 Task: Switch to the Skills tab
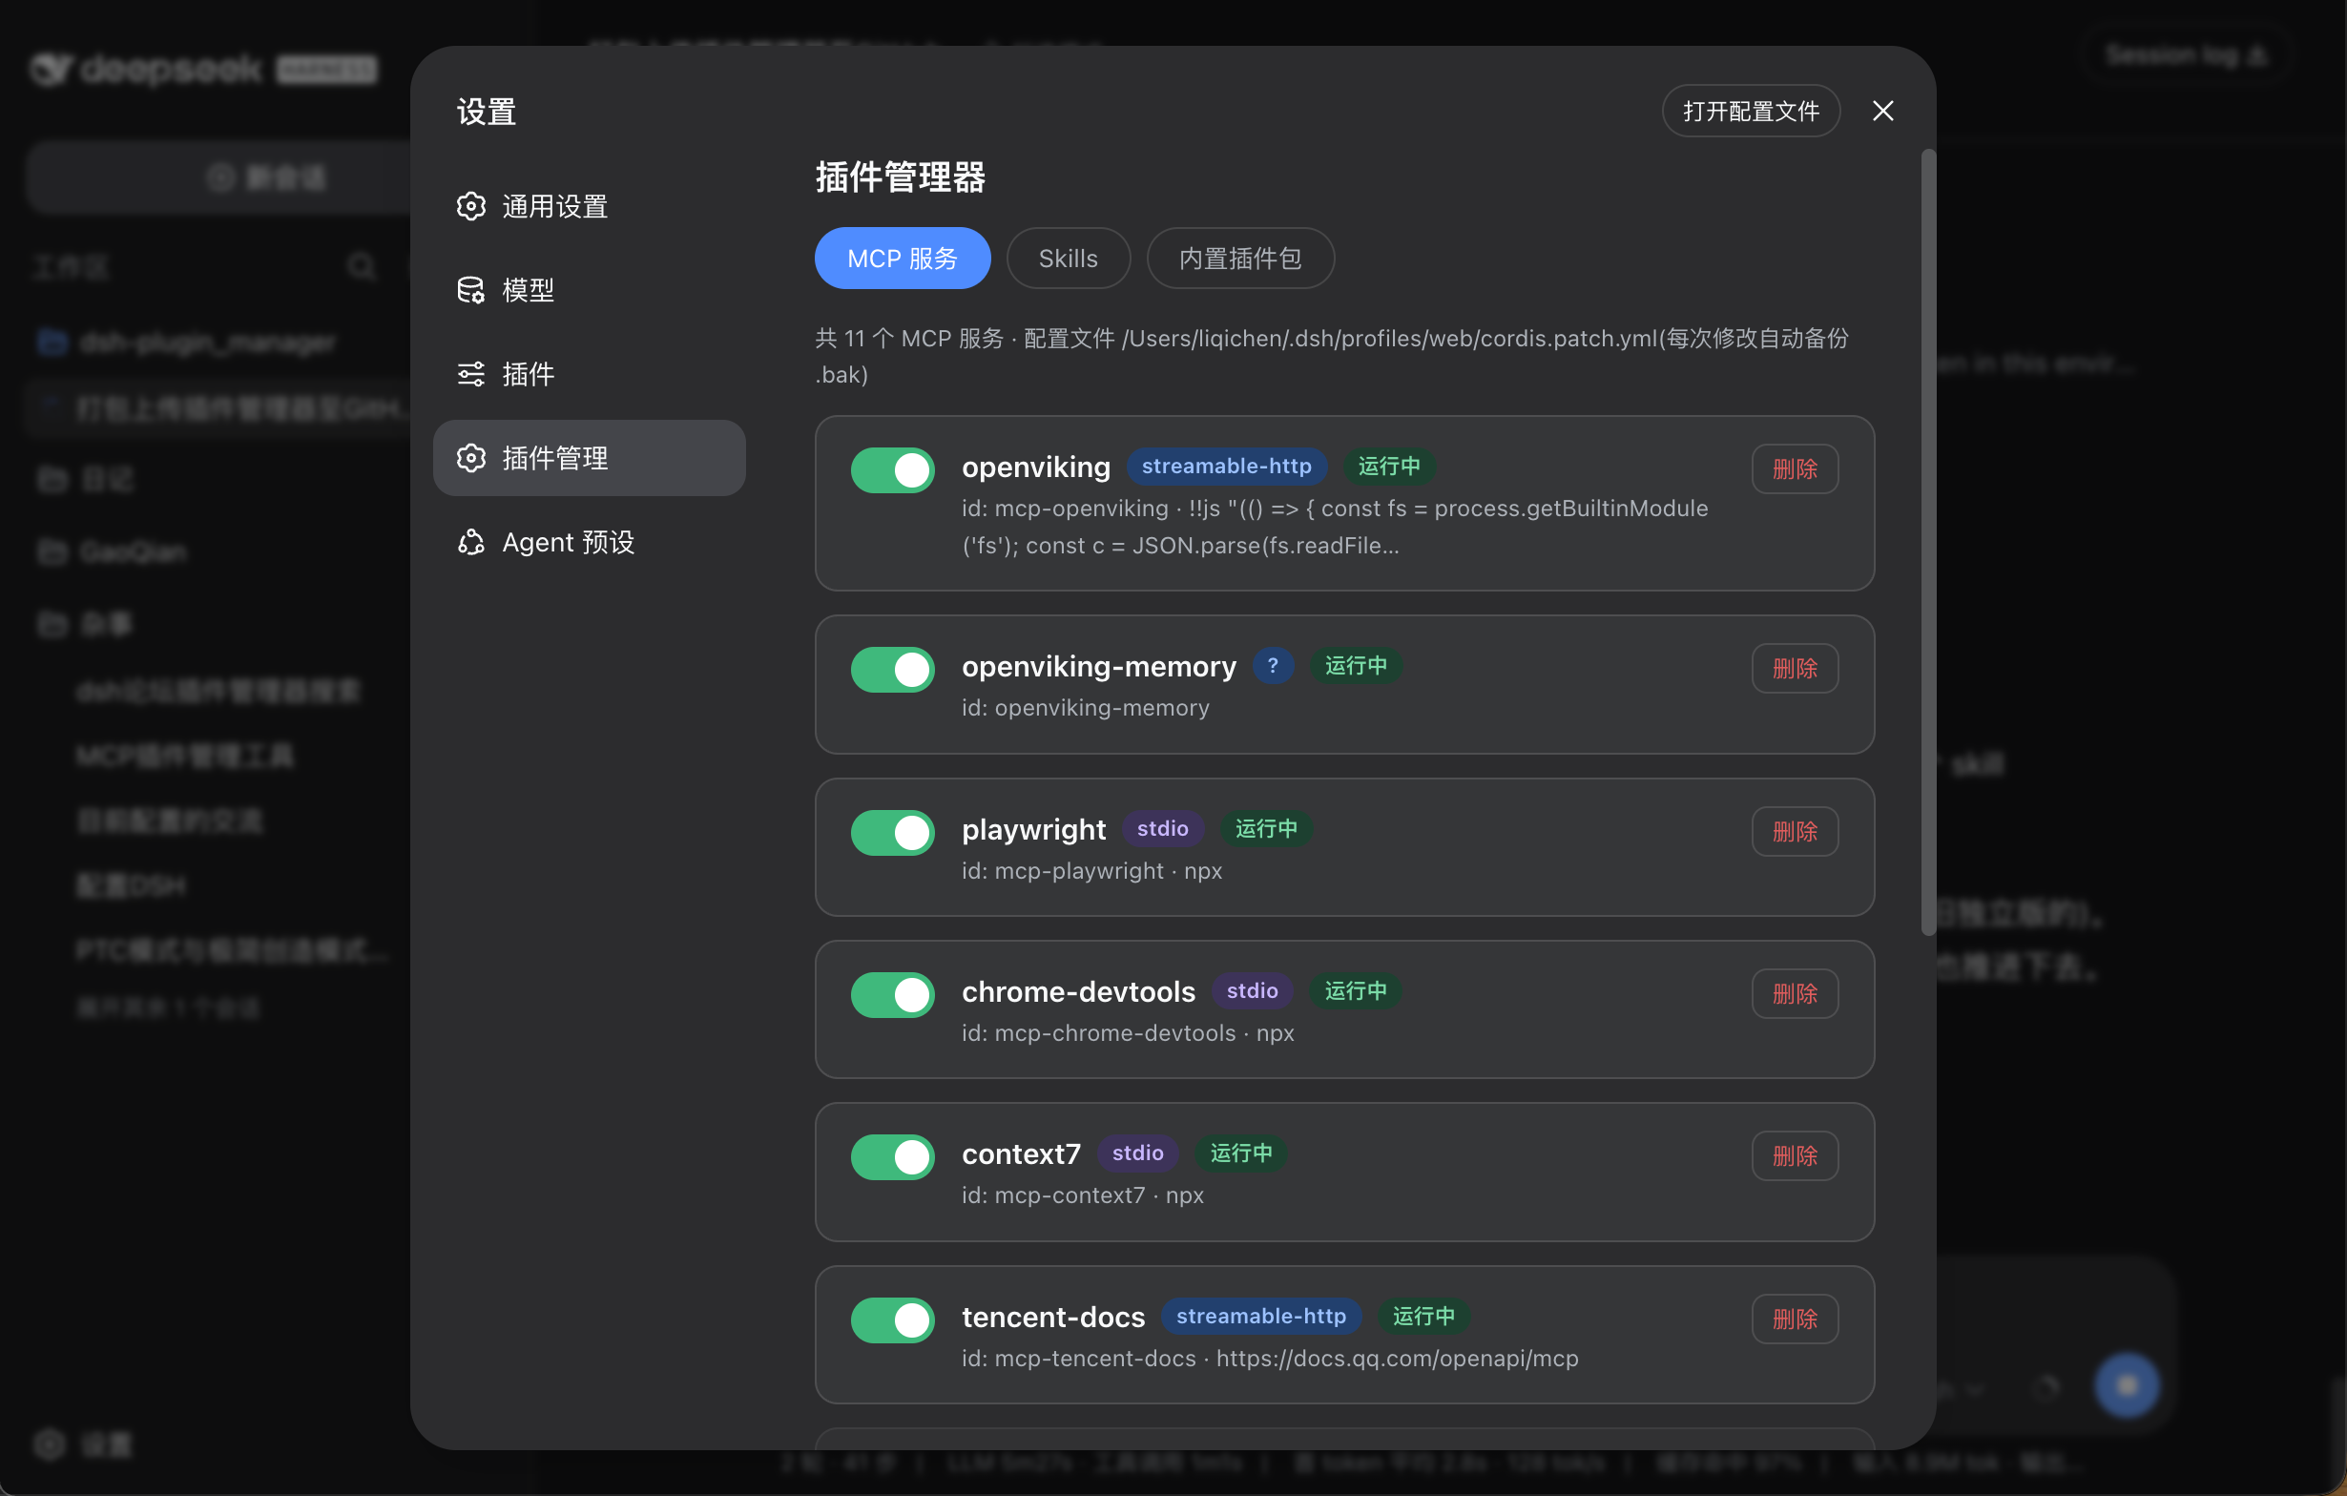pos(1069,259)
